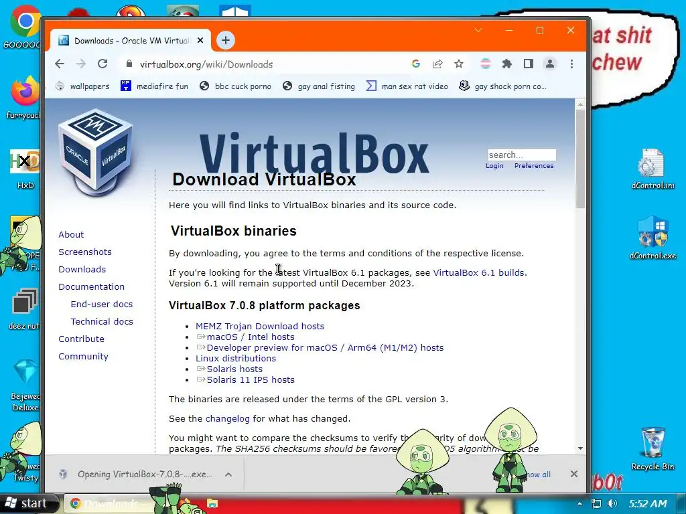Screen dimensions: 686x514
Task: Open the tab search chevron in title bar
Action: (x=478, y=30)
